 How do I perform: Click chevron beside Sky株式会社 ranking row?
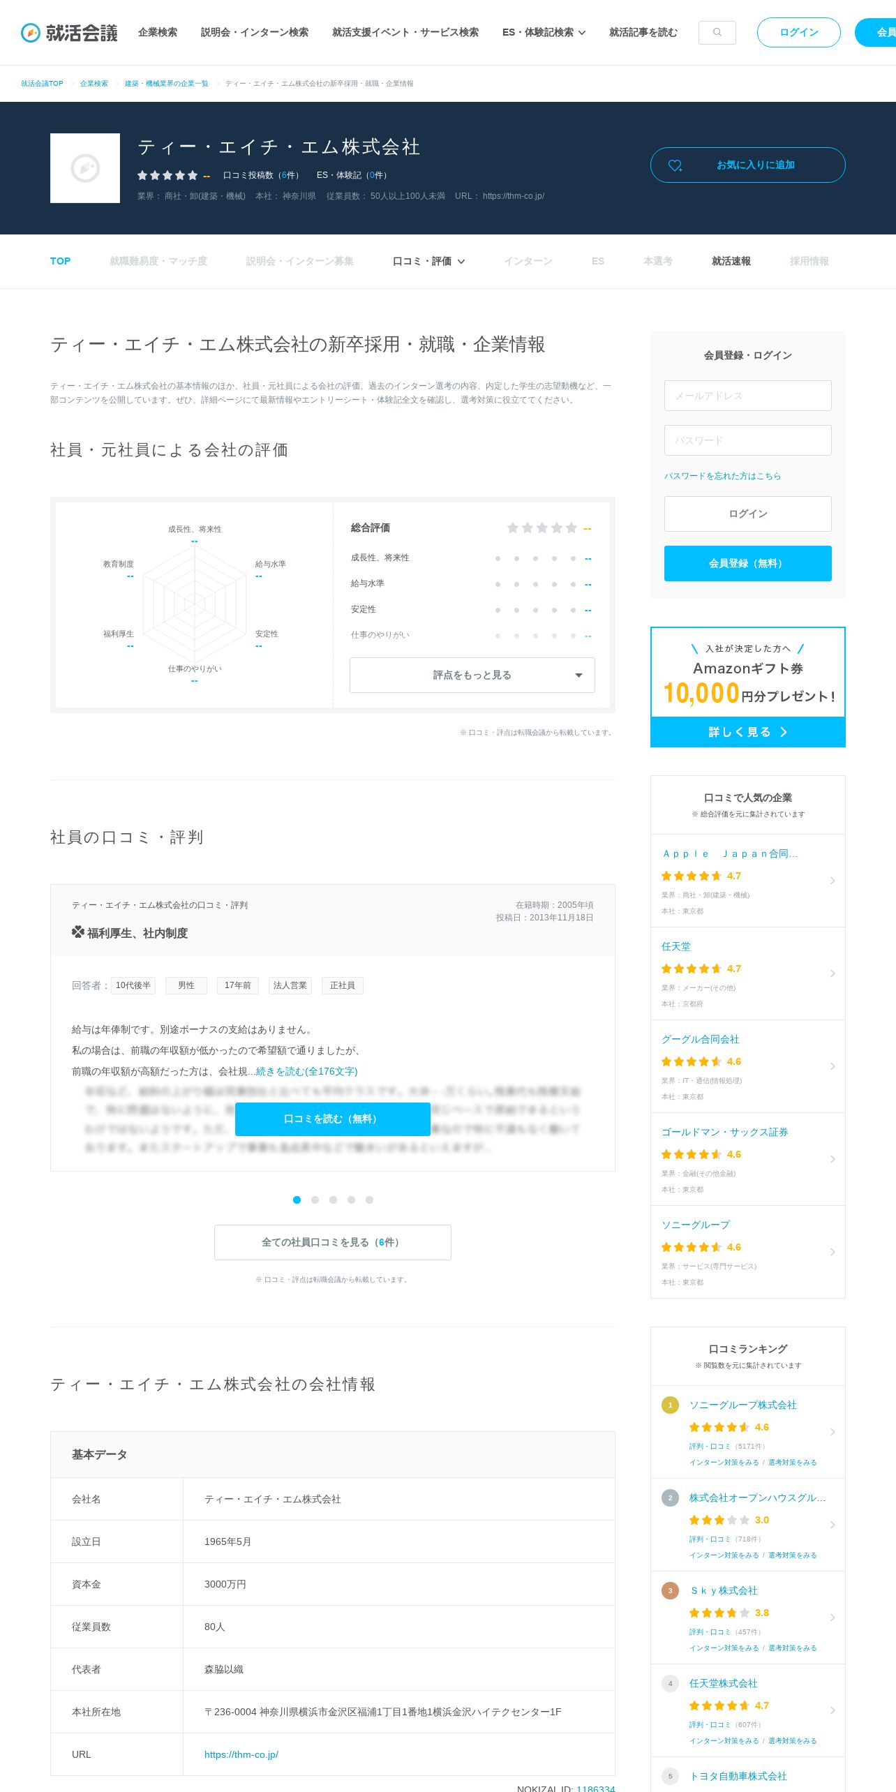point(832,1618)
